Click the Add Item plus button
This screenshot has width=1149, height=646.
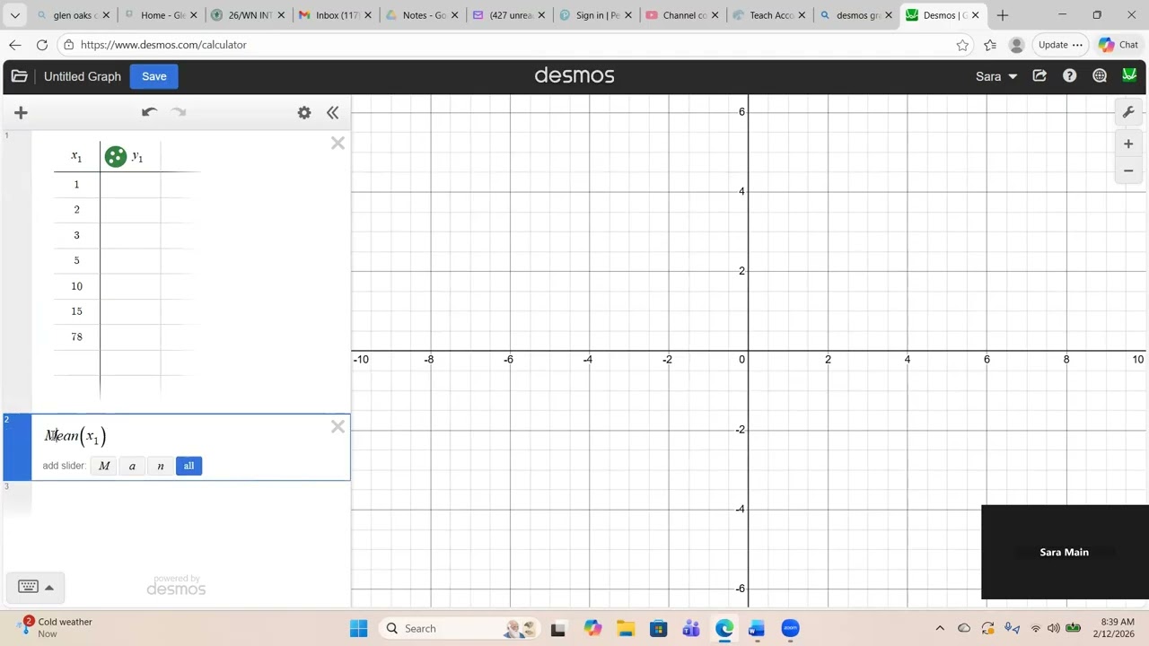coord(21,112)
